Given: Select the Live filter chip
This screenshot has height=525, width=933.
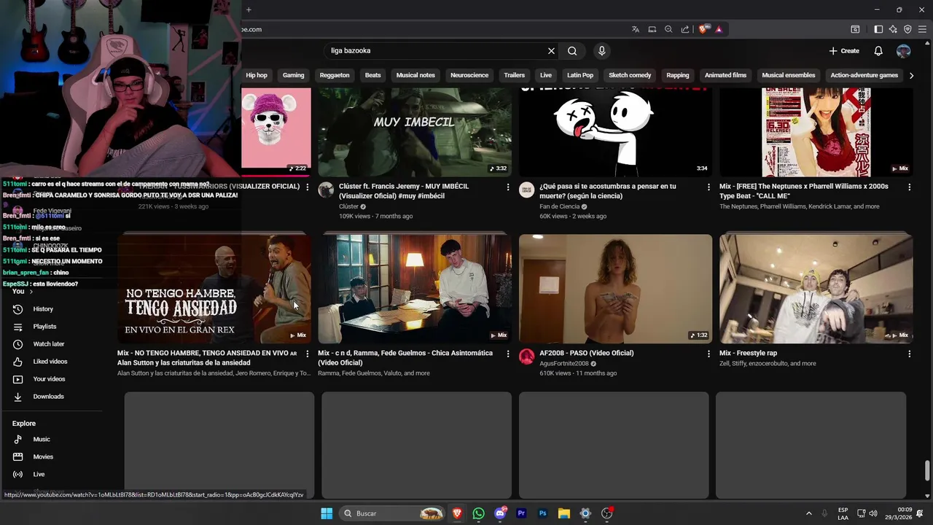Looking at the screenshot, I should point(546,75).
